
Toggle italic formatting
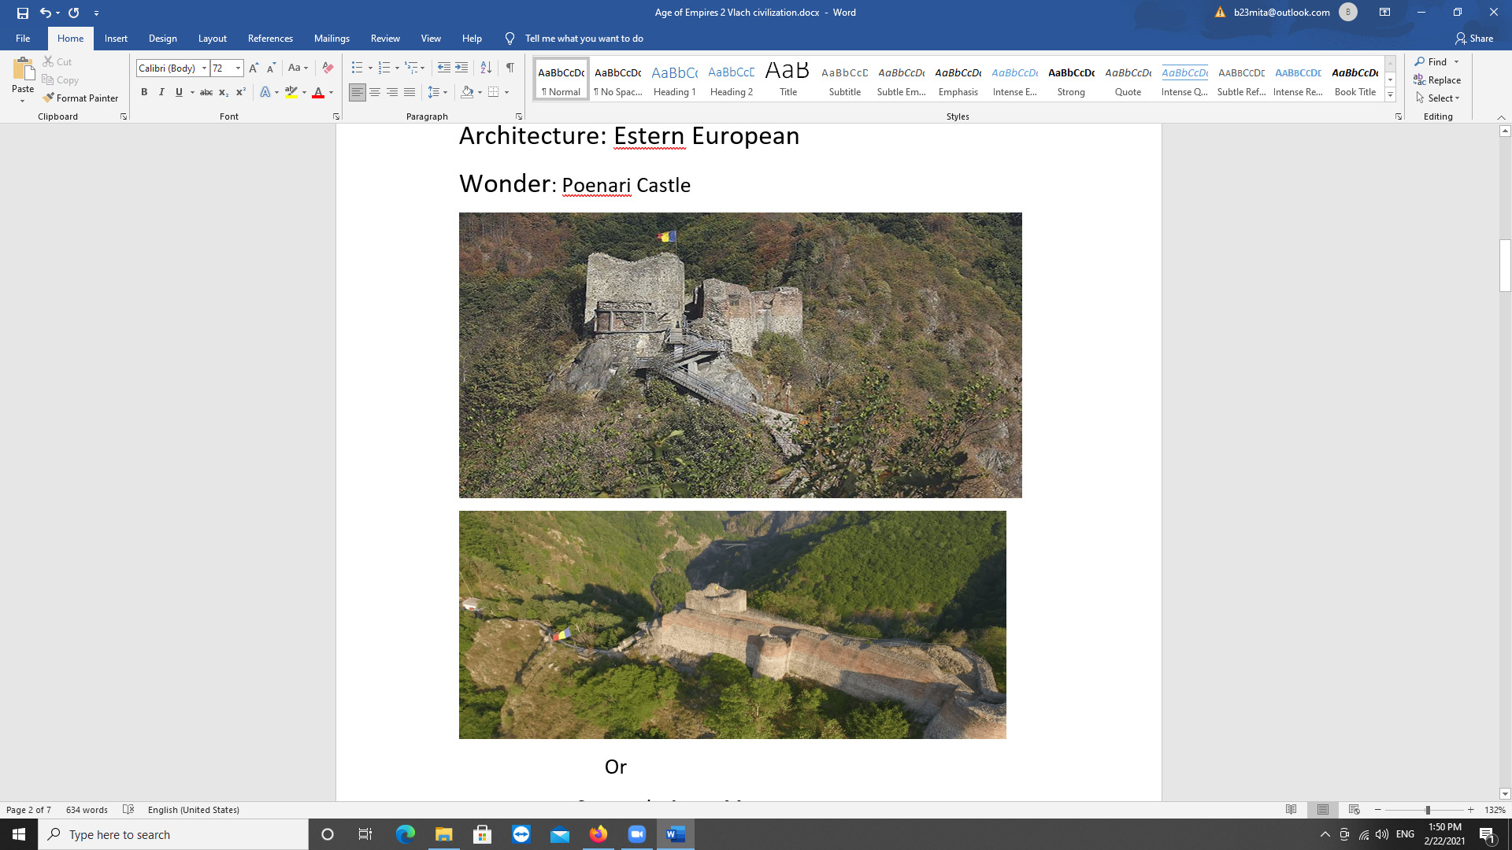click(161, 92)
